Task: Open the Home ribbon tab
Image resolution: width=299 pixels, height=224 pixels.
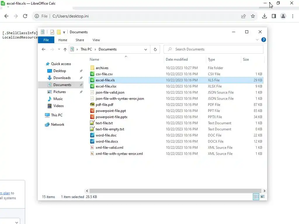Action: coord(63,40)
